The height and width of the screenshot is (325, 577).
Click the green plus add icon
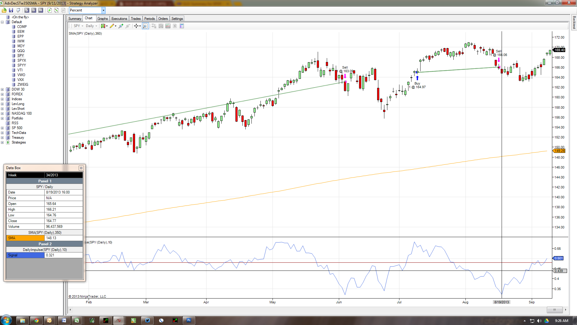[x=49, y=10]
